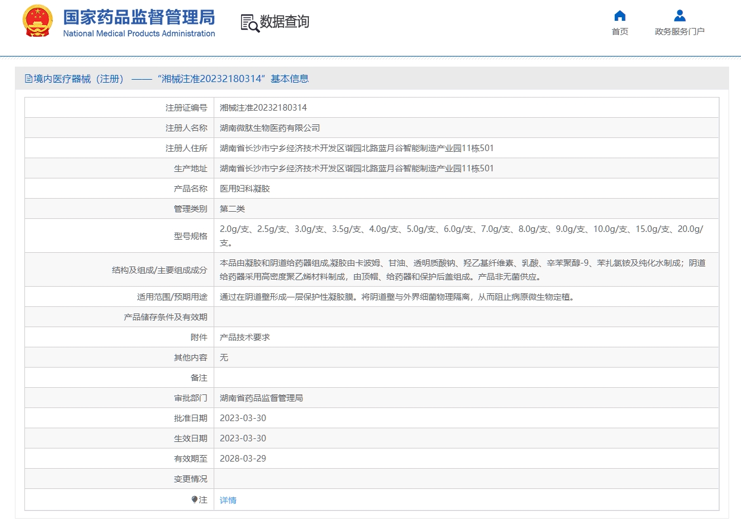Select the 注册证编号 value 湘械注准20232180314
The width and height of the screenshot is (741, 527).
[x=263, y=108]
